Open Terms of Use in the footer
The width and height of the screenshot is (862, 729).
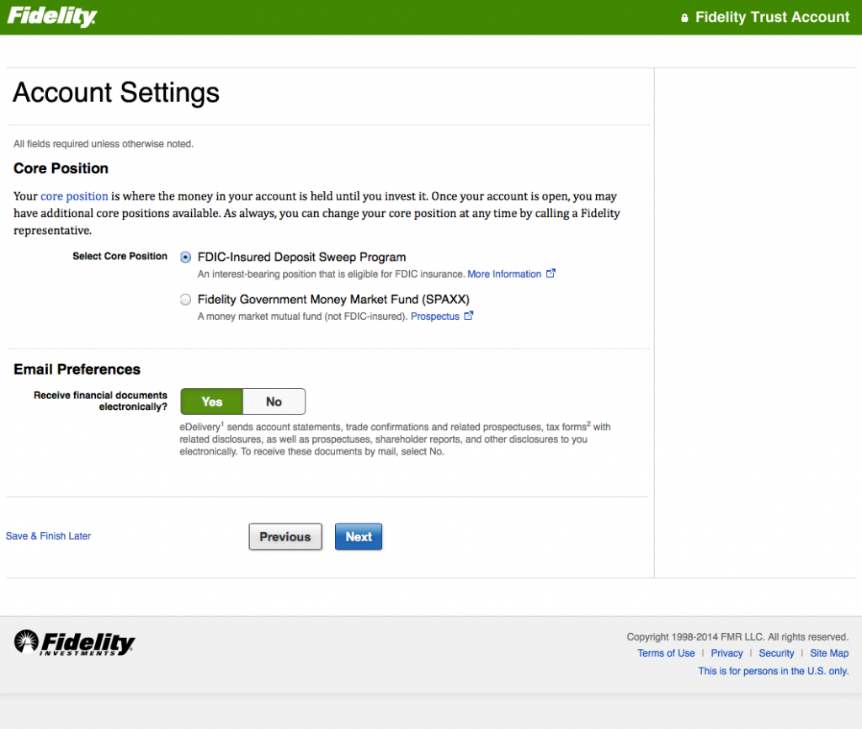pos(666,653)
